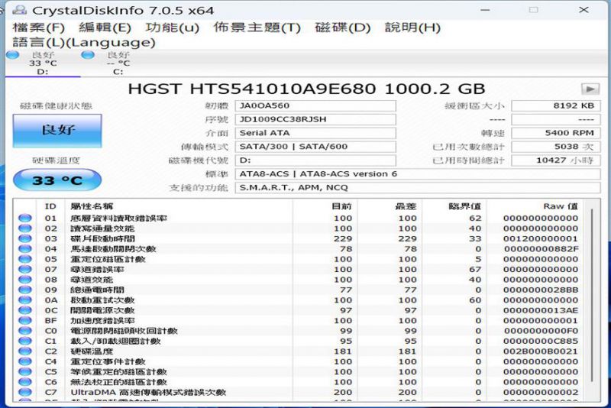Click the status icon for attribute C6
Screen dimensions: 611x408
pos(25,382)
